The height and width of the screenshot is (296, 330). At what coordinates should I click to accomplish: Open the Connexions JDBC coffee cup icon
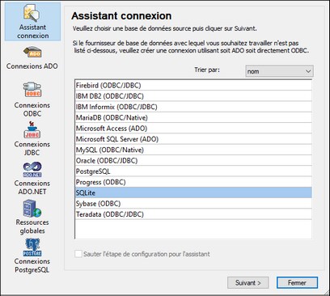(32, 130)
